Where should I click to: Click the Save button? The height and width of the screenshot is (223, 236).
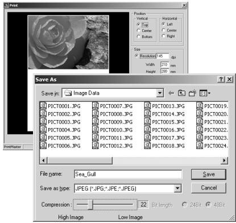pos(209,174)
